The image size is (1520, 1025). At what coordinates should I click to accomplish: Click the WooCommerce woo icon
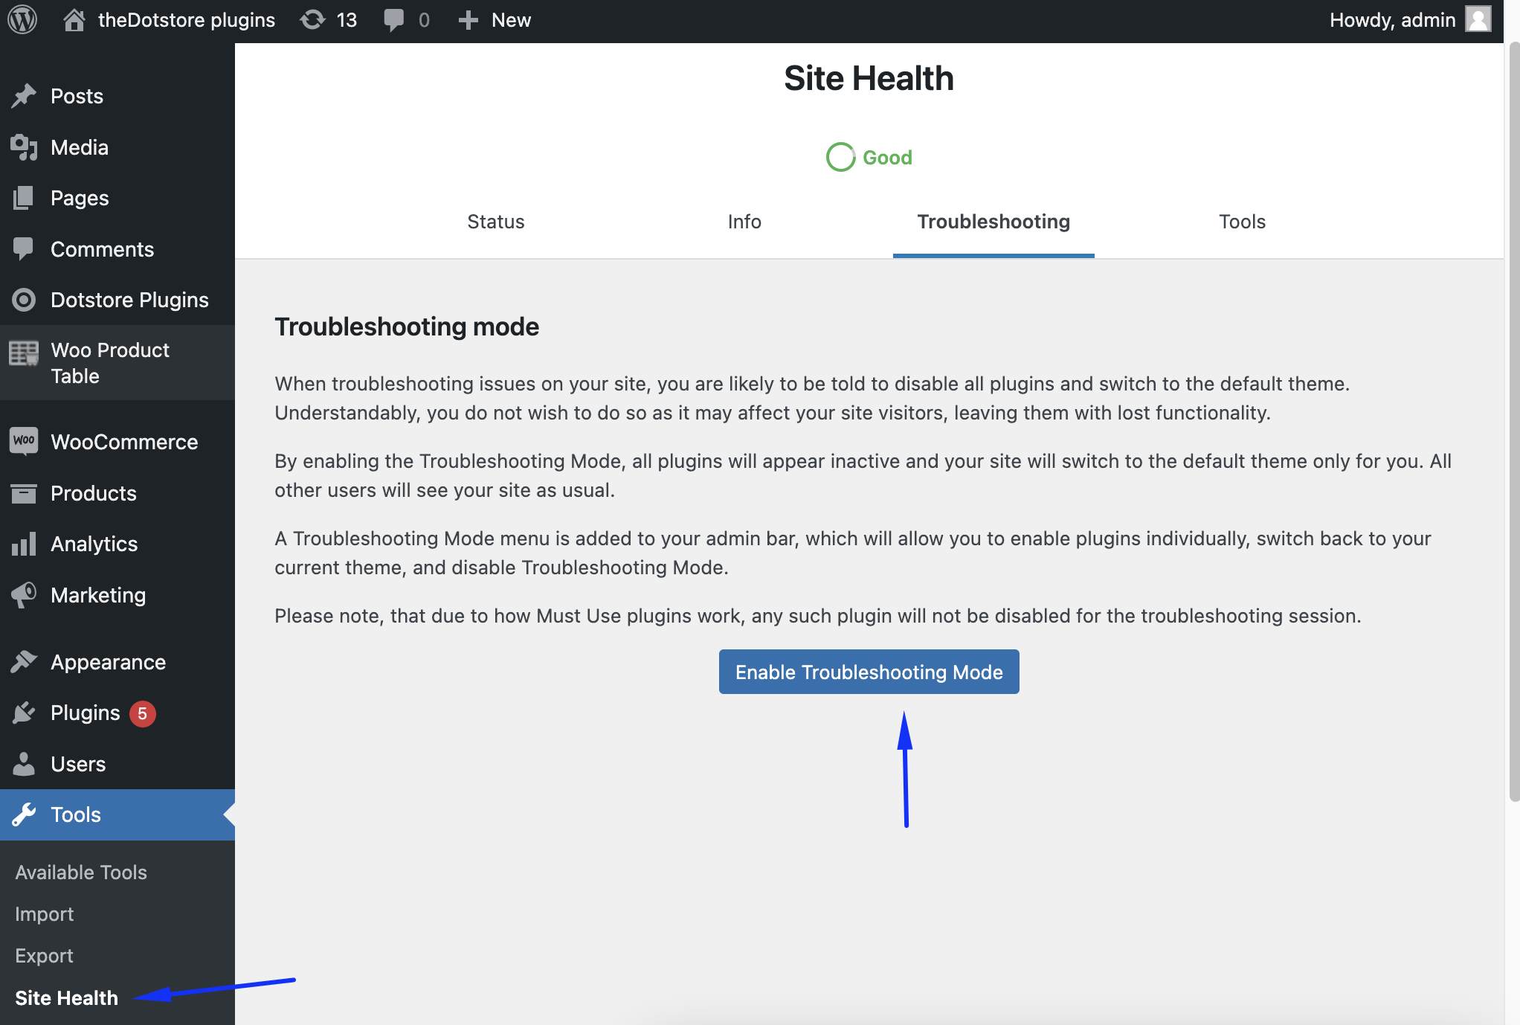click(24, 441)
